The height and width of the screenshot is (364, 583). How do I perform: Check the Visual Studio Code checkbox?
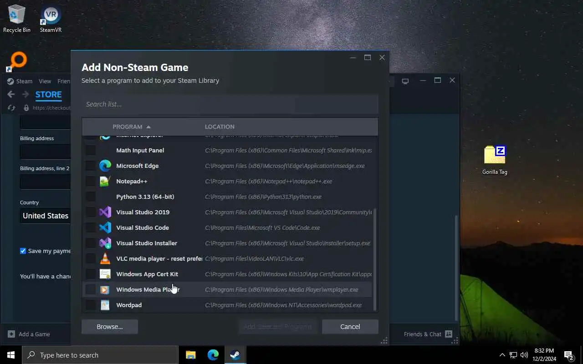click(91, 227)
